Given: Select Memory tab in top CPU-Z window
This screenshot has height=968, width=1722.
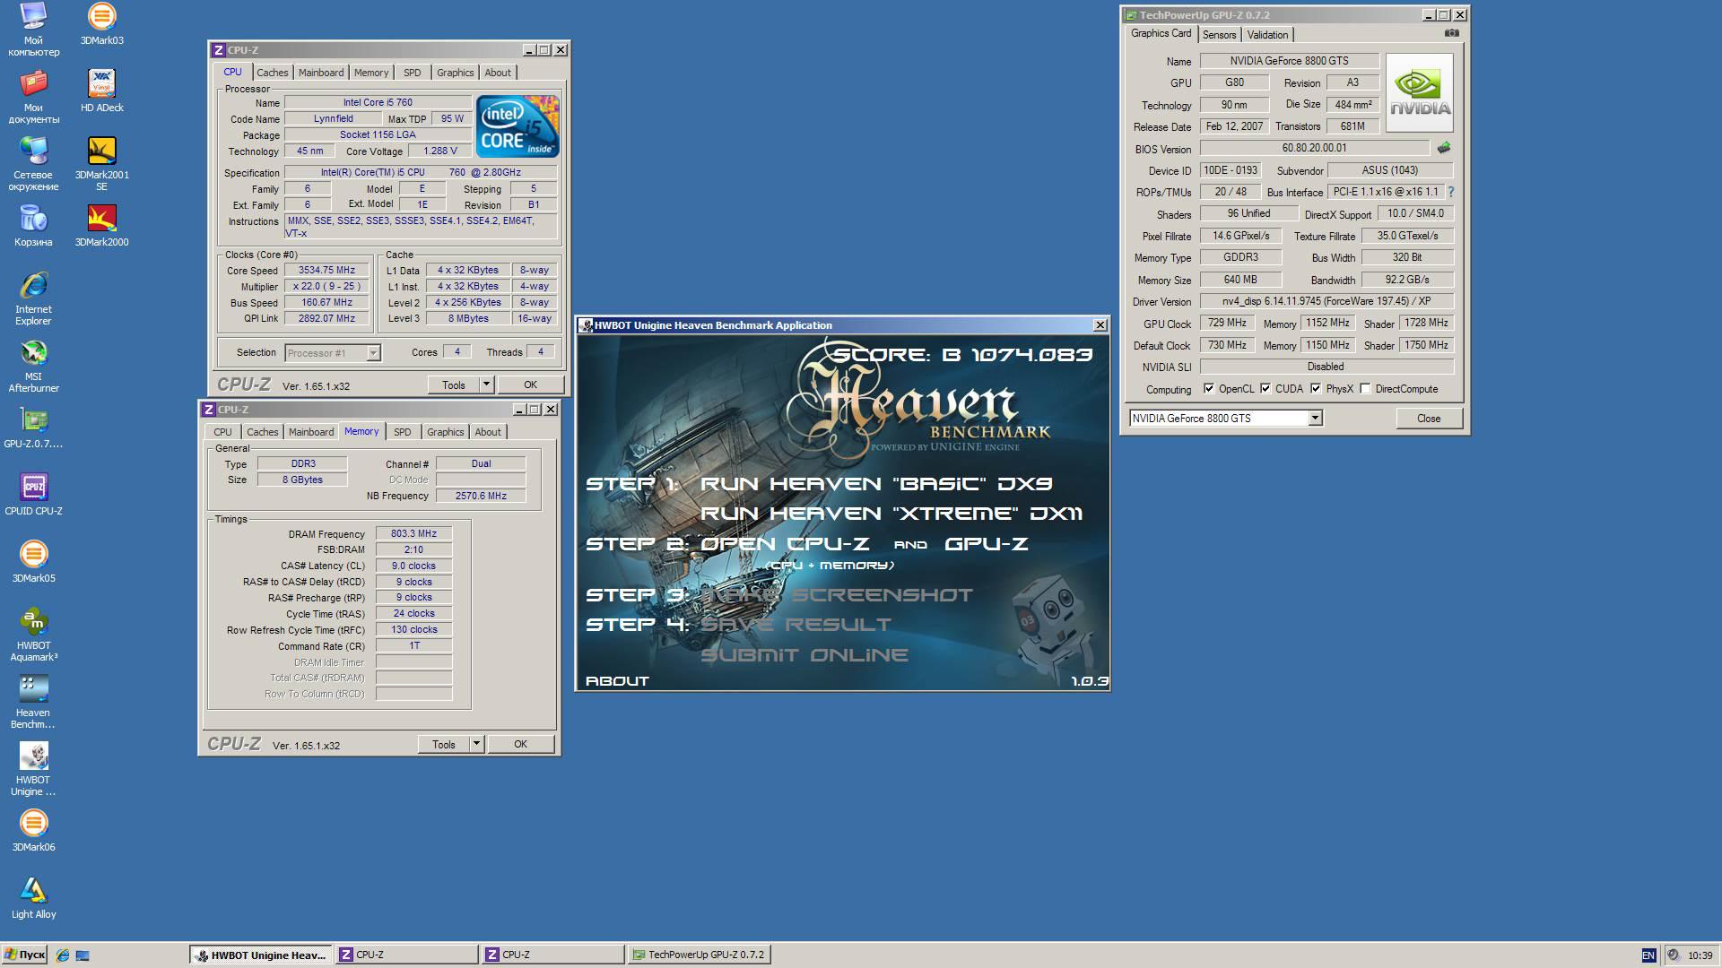Looking at the screenshot, I should 371,73.
